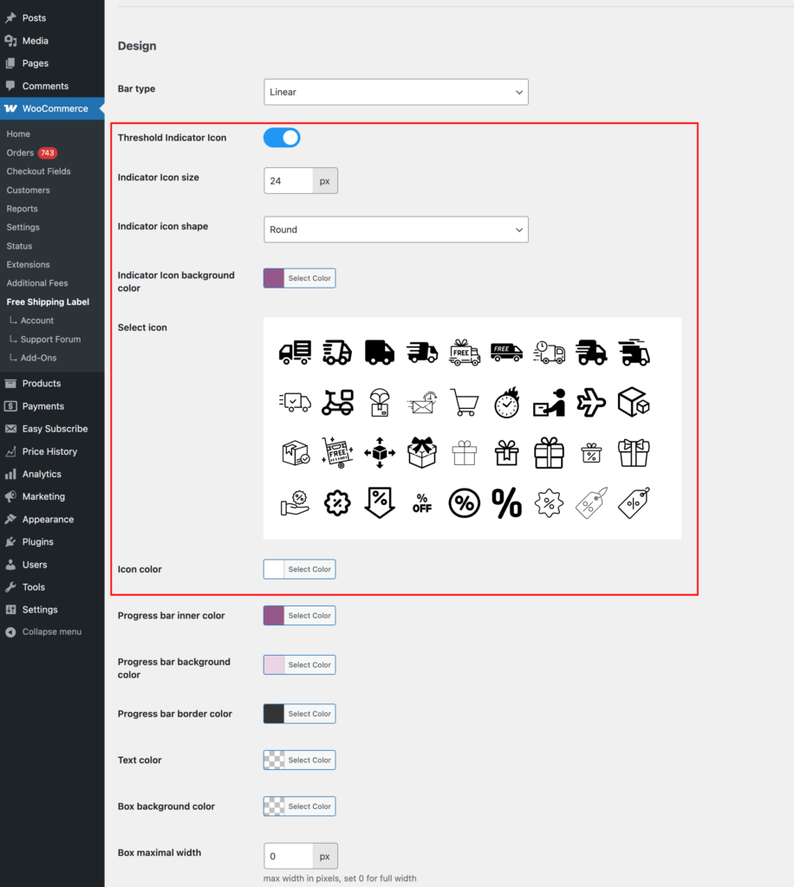
Task: Go to the Plugins menu
Action: click(x=37, y=542)
